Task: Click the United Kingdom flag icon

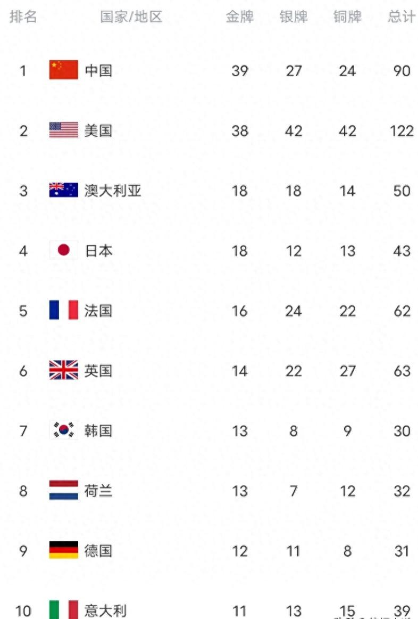Action: point(64,370)
